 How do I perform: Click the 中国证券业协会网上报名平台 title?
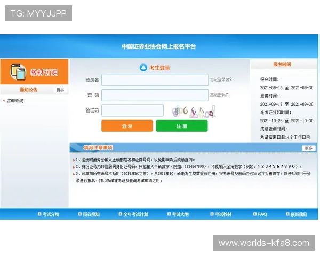(x=158, y=46)
